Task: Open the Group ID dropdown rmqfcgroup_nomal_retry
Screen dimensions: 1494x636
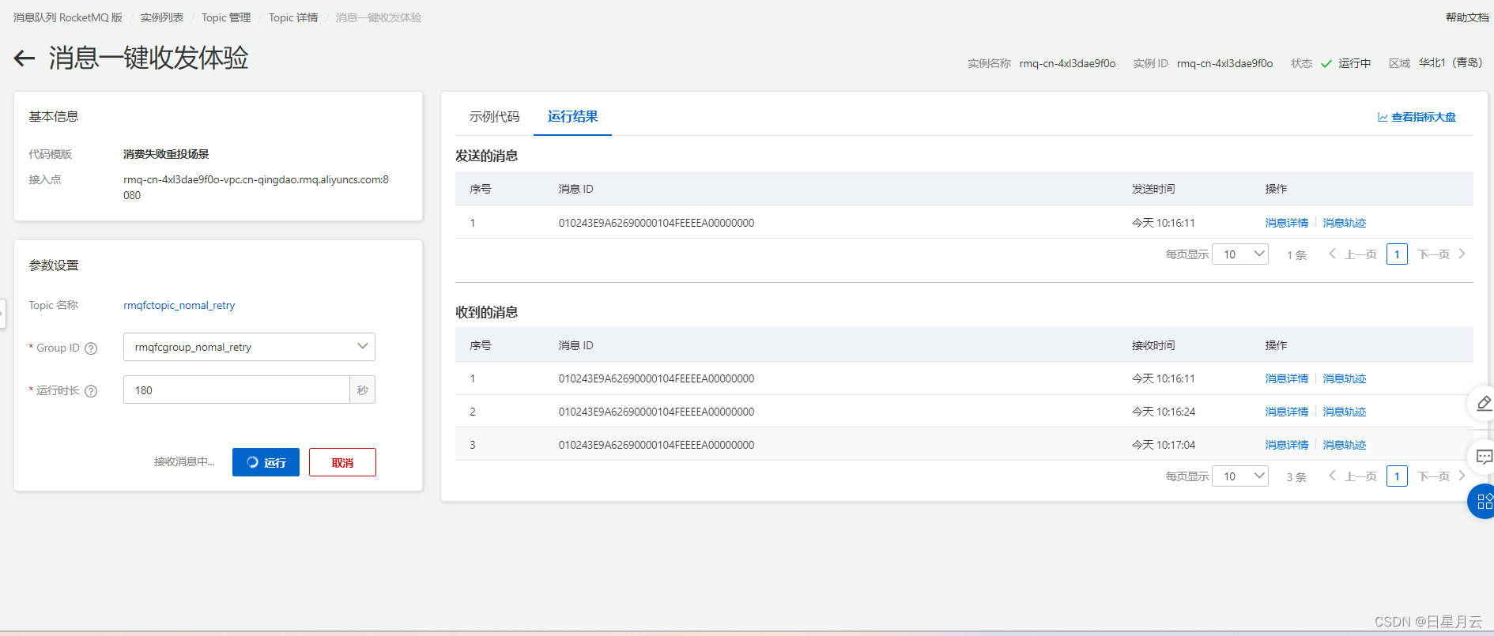Action: coord(249,347)
